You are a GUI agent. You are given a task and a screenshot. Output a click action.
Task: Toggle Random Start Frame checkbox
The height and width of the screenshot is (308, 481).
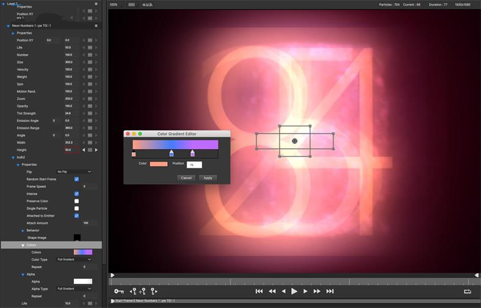(x=77, y=179)
